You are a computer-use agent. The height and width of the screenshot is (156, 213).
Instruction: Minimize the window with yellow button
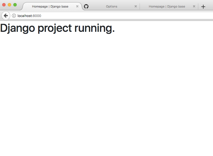coord(9,5)
